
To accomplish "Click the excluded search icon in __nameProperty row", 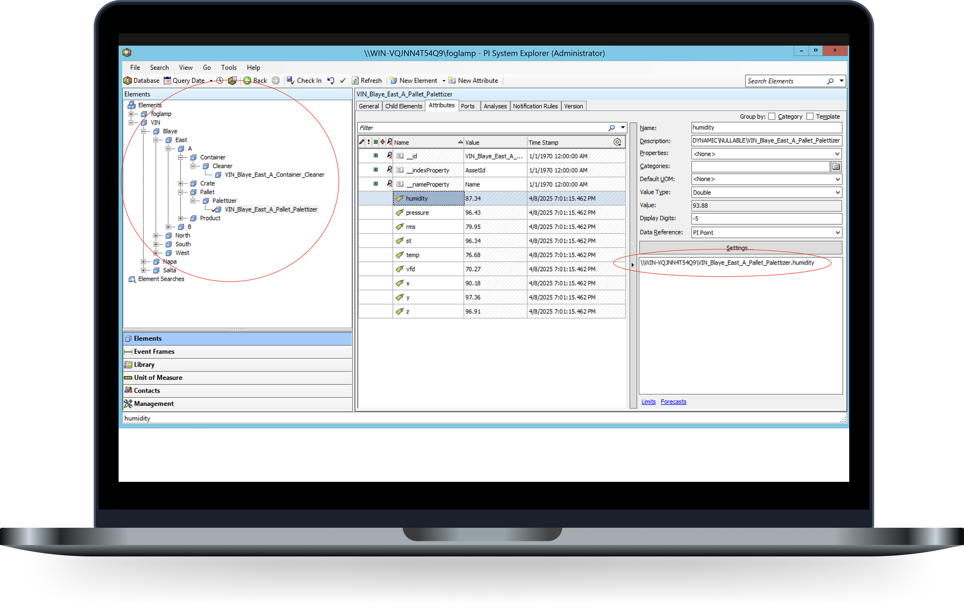I will 390,184.
